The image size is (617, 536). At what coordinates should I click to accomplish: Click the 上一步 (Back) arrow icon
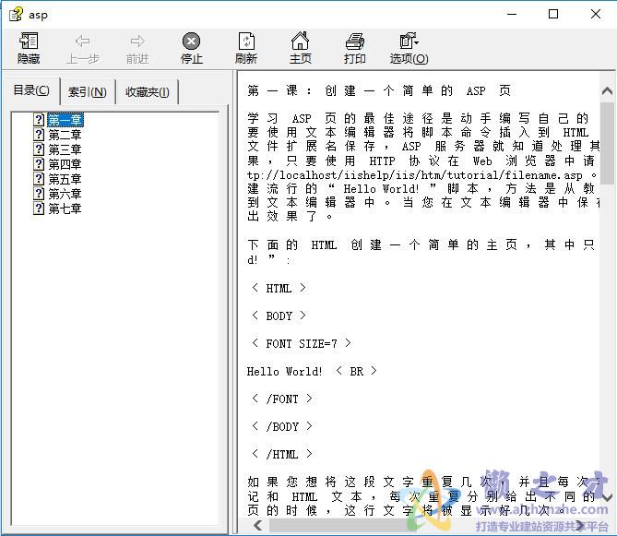pyautogui.click(x=83, y=41)
